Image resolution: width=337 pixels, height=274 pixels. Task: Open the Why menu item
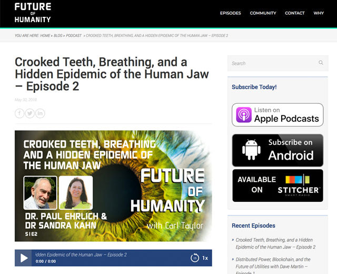click(x=319, y=13)
